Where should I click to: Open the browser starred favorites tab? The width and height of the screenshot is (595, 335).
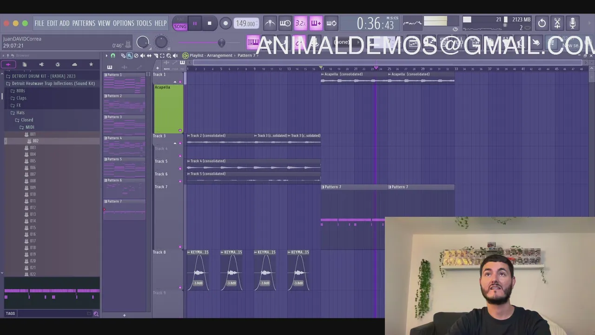(x=91, y=64)
